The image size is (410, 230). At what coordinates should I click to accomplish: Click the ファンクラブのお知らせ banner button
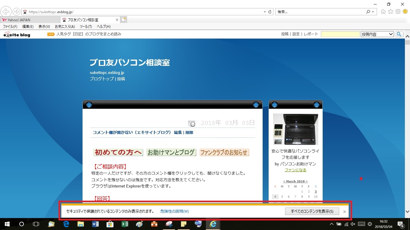point(224,152)
